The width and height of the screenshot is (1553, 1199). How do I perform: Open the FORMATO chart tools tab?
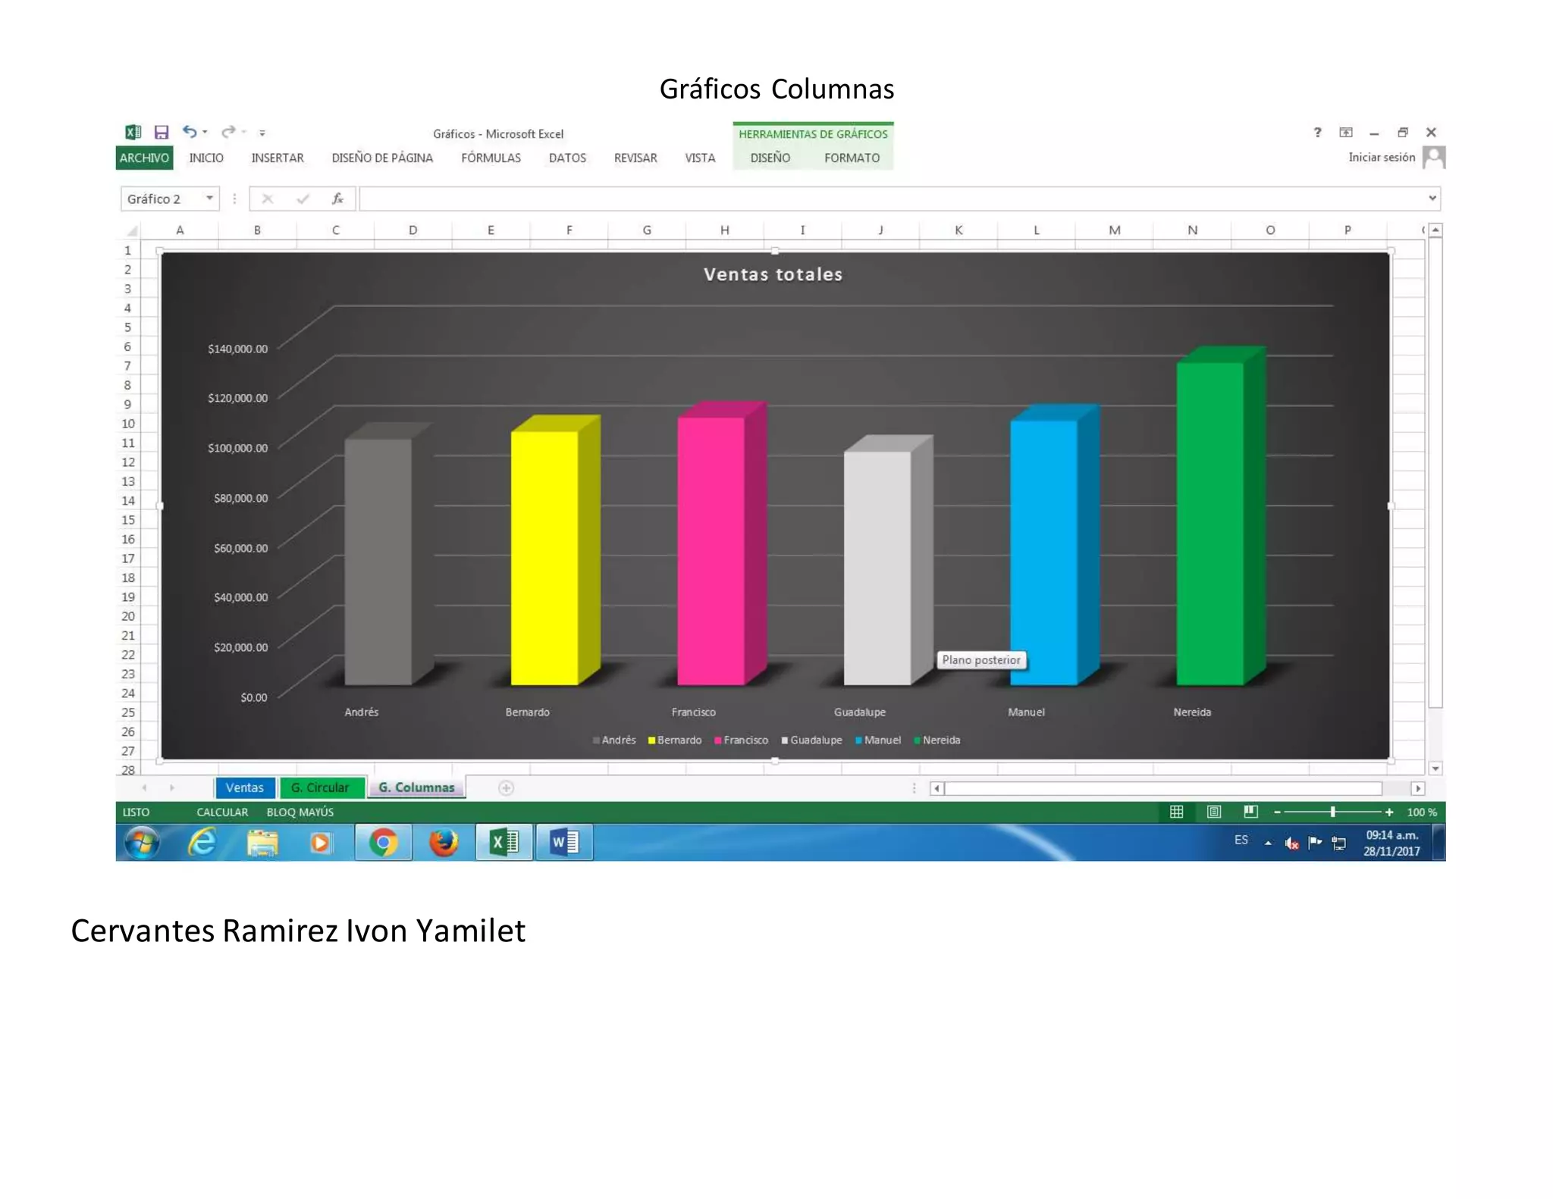click(852, 158)
